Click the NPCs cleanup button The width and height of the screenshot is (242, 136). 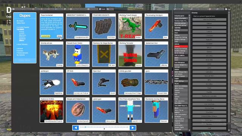pos(209,80)
